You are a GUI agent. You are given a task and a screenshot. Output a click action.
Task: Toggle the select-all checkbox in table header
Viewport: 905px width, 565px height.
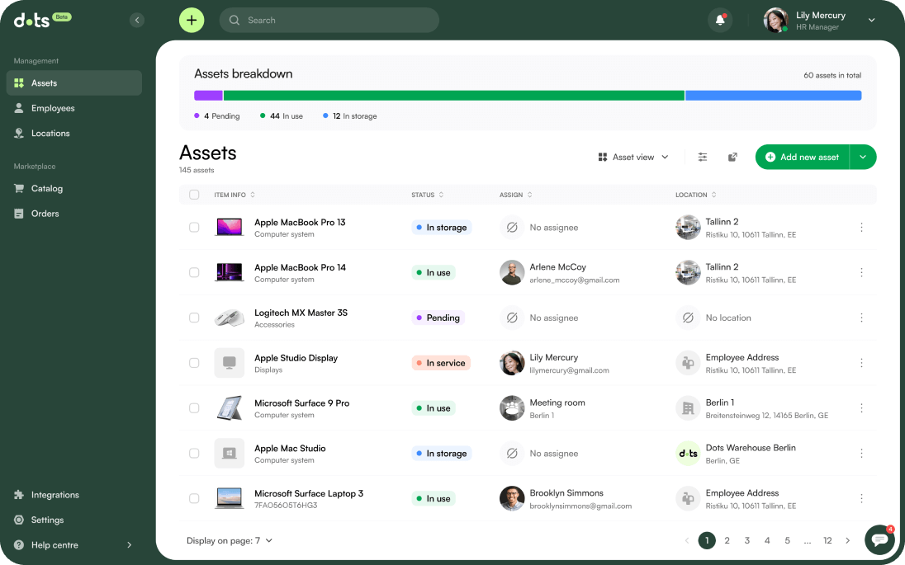tap(194, 195)
